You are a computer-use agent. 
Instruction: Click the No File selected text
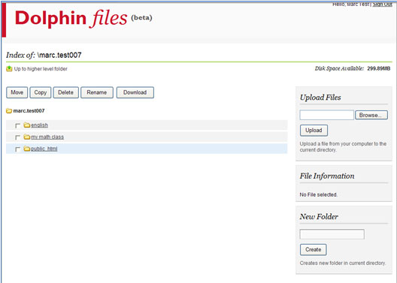tap(319, 194)
